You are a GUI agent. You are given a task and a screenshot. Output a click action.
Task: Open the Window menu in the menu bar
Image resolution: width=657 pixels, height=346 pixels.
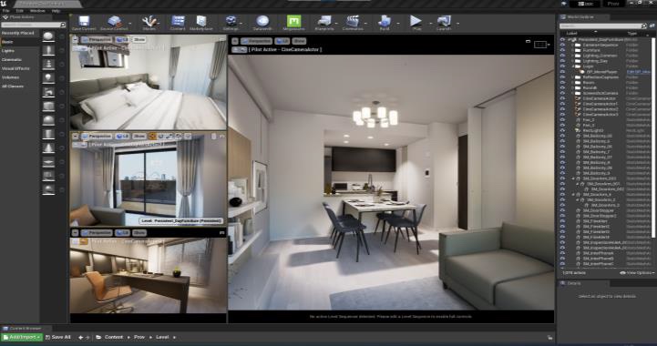pyautogui.click(x=37, y=11)
